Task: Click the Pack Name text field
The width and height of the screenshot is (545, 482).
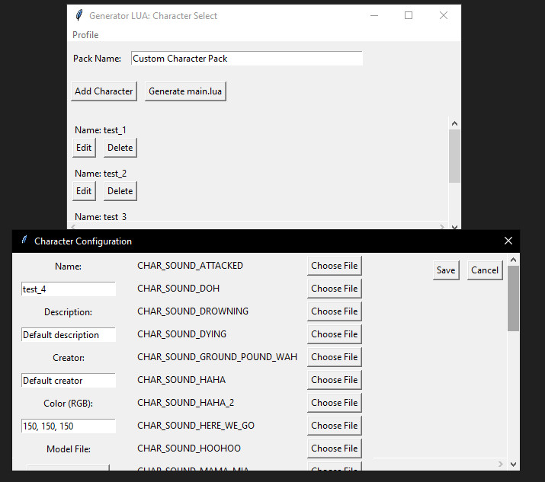Action: point(246,59)
